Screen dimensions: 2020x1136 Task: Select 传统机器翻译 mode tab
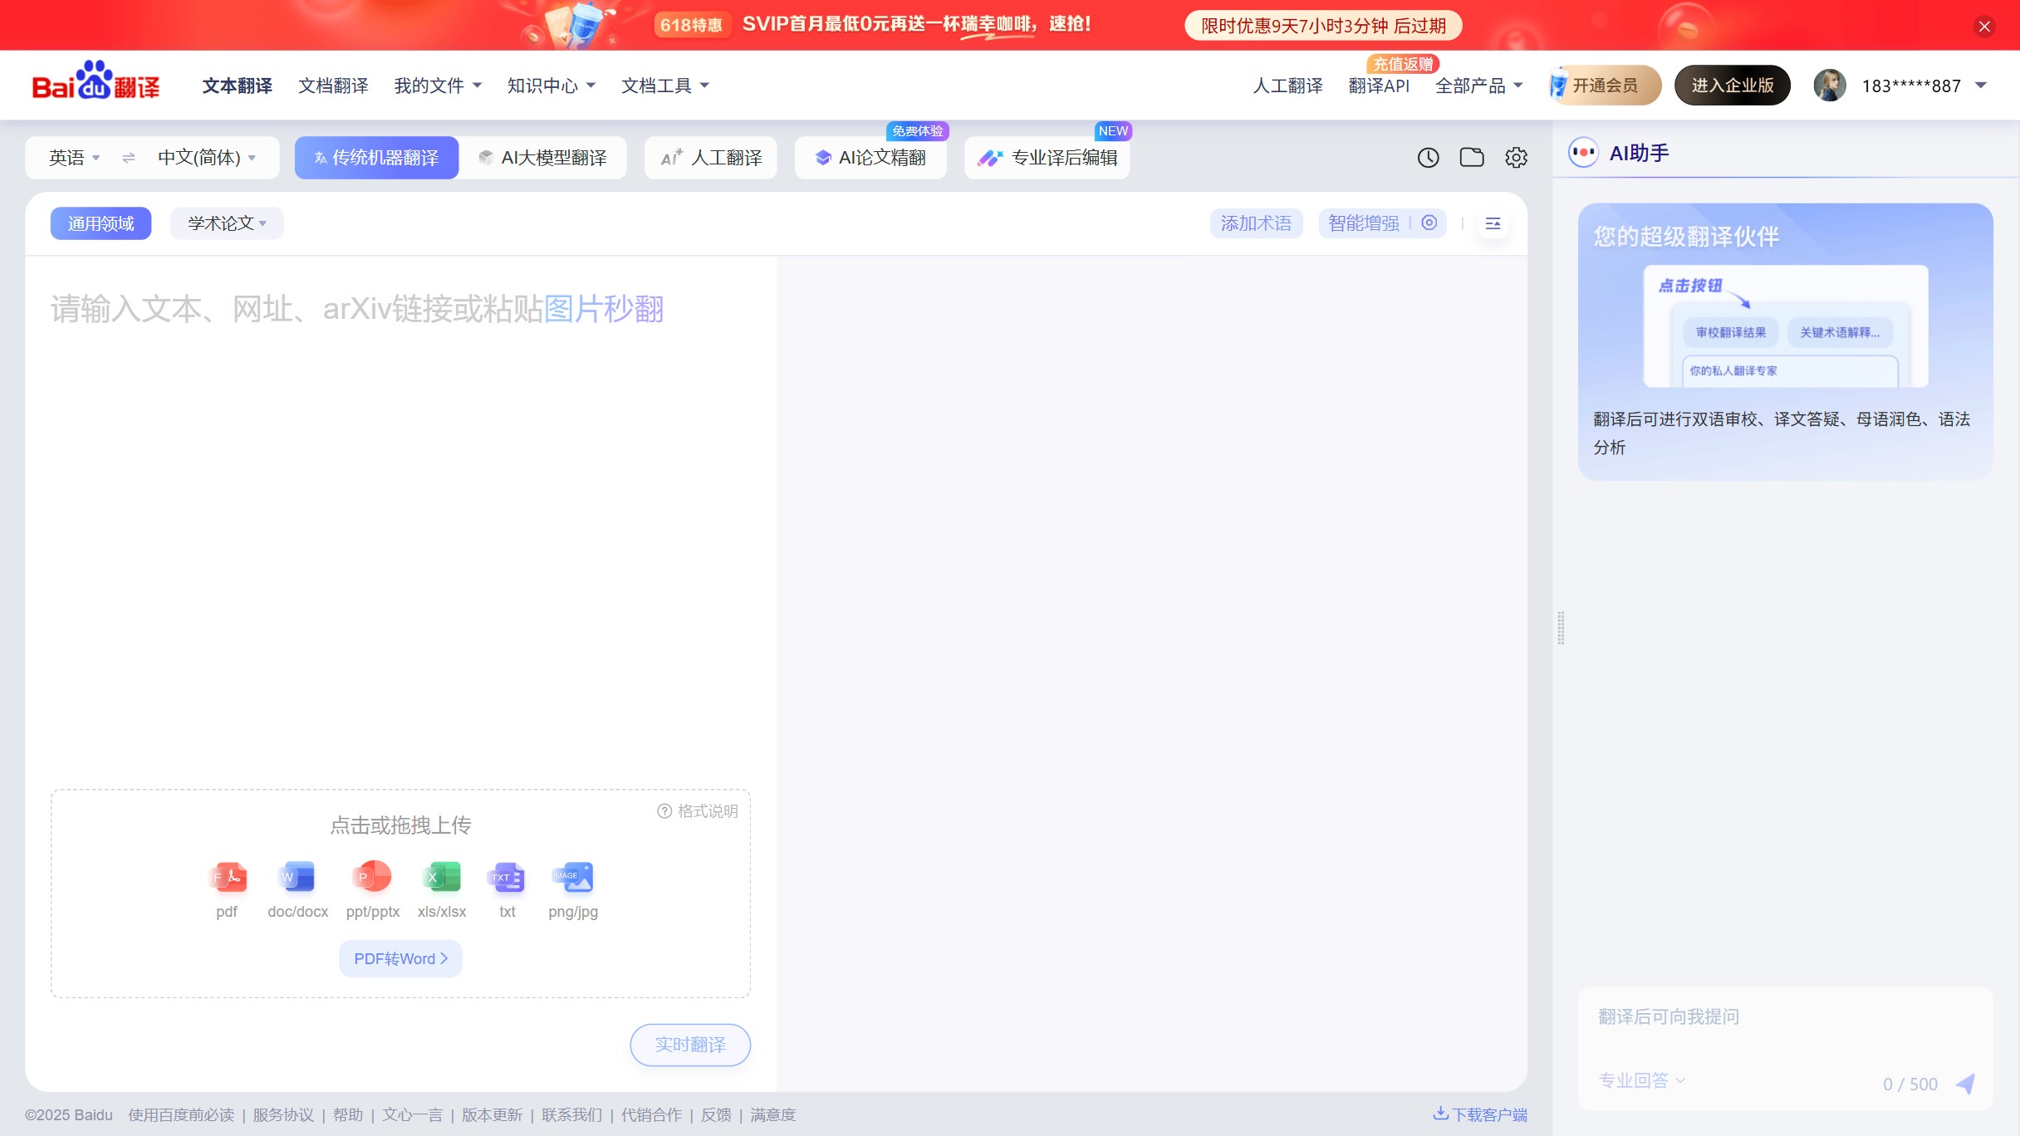tap(376, 158)
